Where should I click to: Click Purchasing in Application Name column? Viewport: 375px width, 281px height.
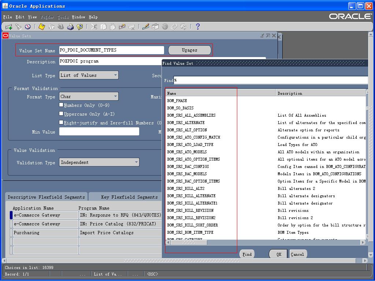pos(45,232)
